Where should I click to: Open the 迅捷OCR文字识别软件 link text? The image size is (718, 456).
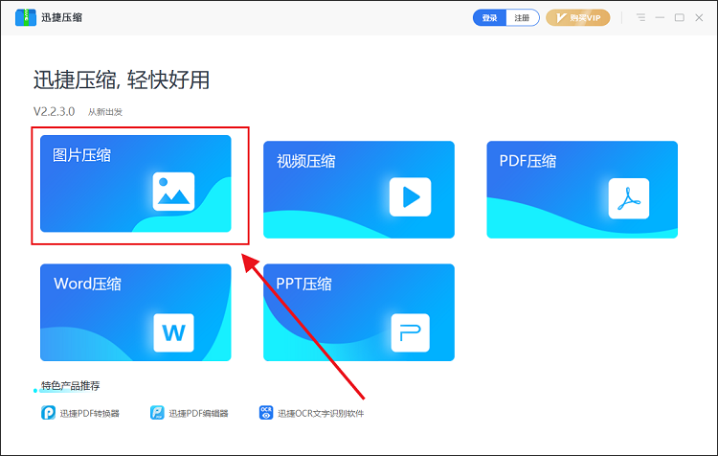pos(321,414)
